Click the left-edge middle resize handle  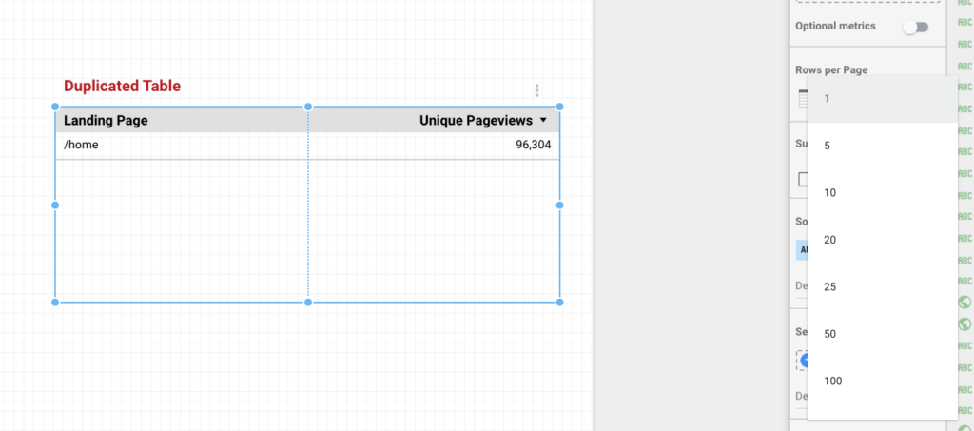click(x=55, y=205)
